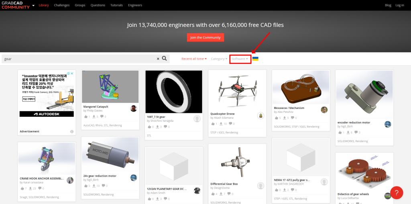The height and width of the screenshot is (204, 411).
Task: Go to the Challenges menu item
Action: pyautogui.click(x=61, y=5)
